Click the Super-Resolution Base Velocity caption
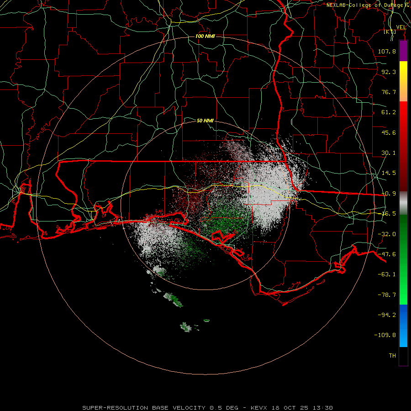The width and height of the screenshot is (411, 411). tap(207, 408)
